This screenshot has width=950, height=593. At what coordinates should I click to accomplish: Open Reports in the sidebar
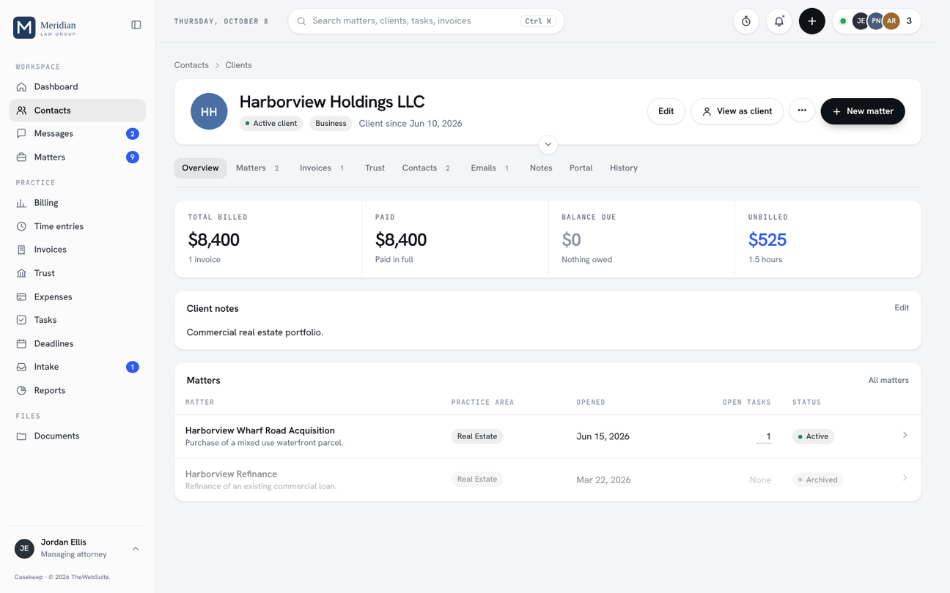point(77,390)
